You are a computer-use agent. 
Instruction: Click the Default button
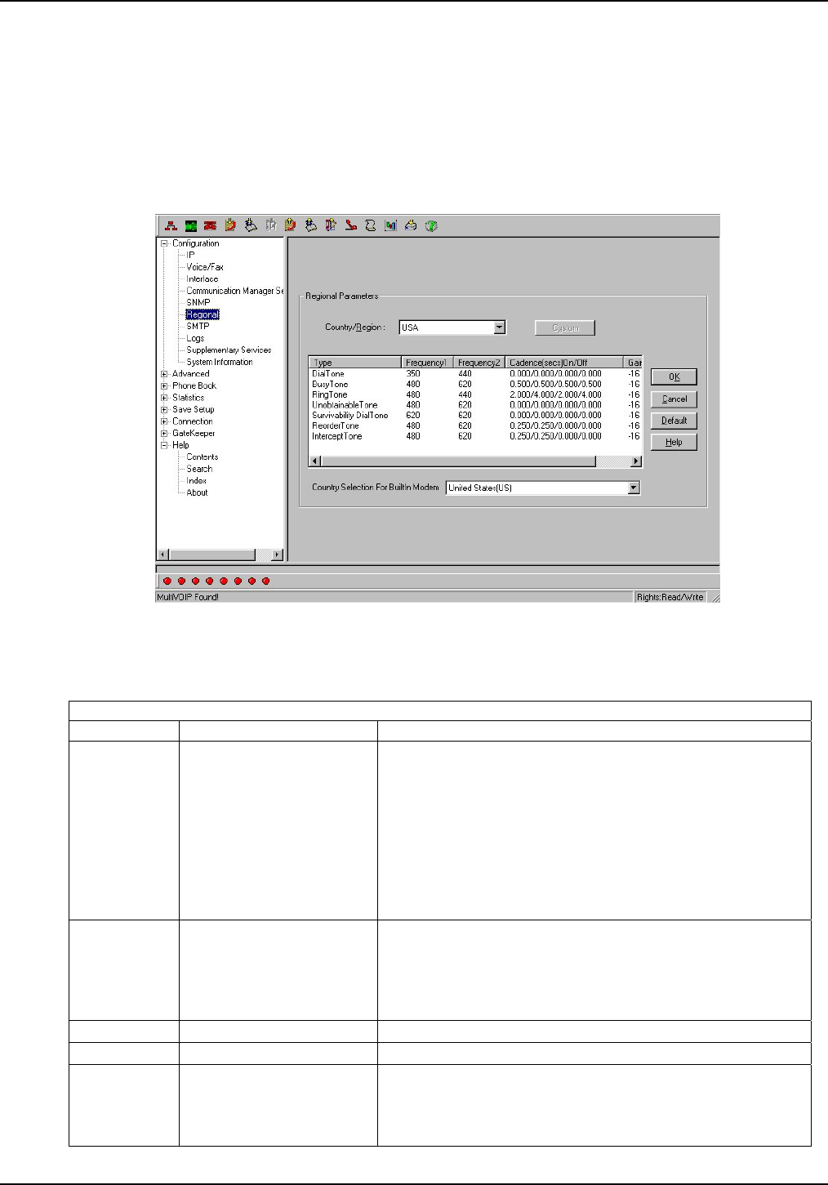[674, 421]
